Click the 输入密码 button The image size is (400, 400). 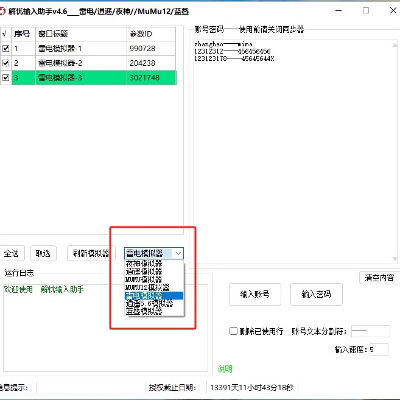click(317, 294)
